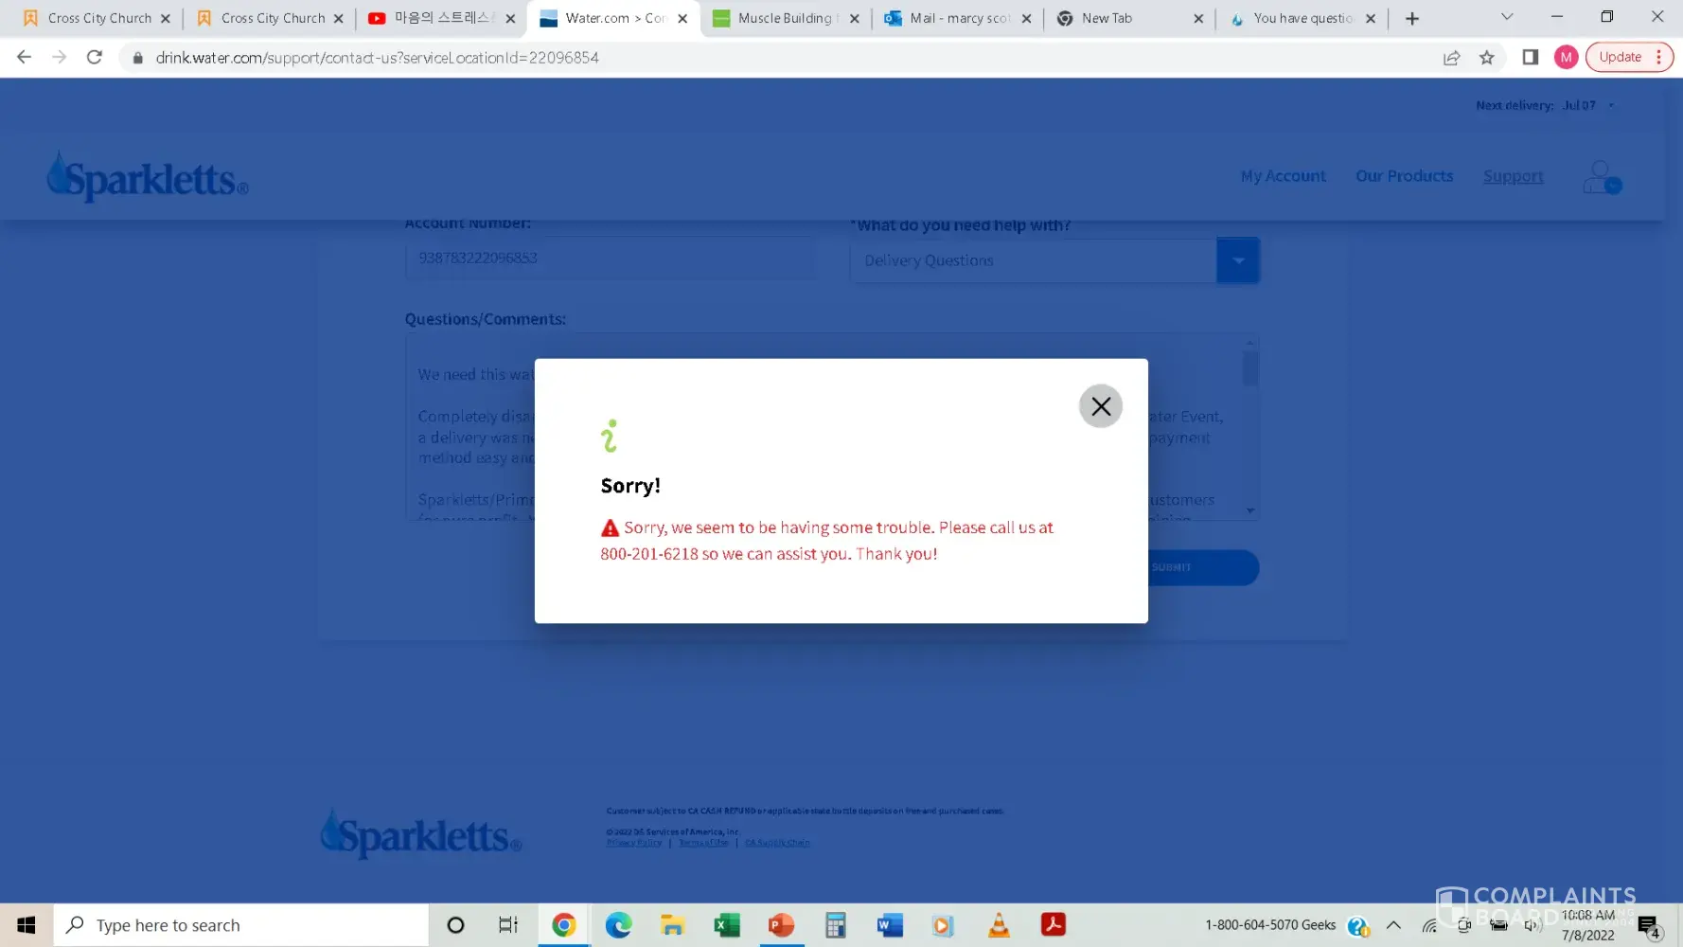The height and width of the screenshot is (947, 1683).
Task: Show hidden system tray icons
Action: click(1393, 925)
